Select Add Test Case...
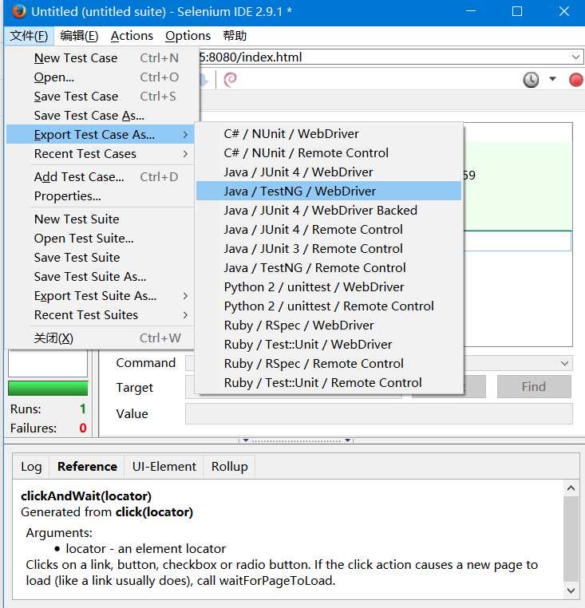This screenshot has height=608, width=585. coord(100,177)
